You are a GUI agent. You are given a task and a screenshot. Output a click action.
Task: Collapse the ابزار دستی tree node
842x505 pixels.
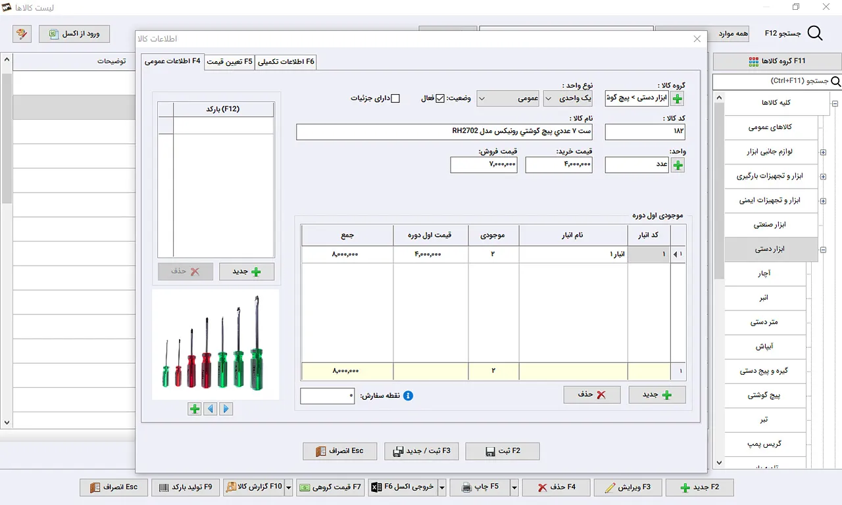click(823, 250)
